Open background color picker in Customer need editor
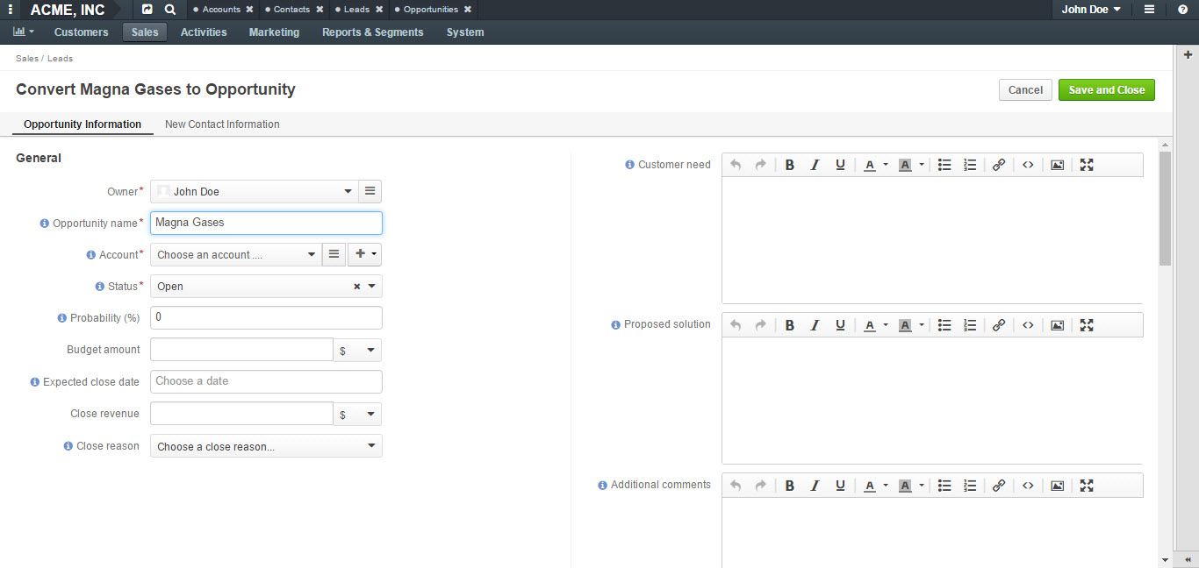The width and height of the screenshot is (1199, 568). coord(911,165)
